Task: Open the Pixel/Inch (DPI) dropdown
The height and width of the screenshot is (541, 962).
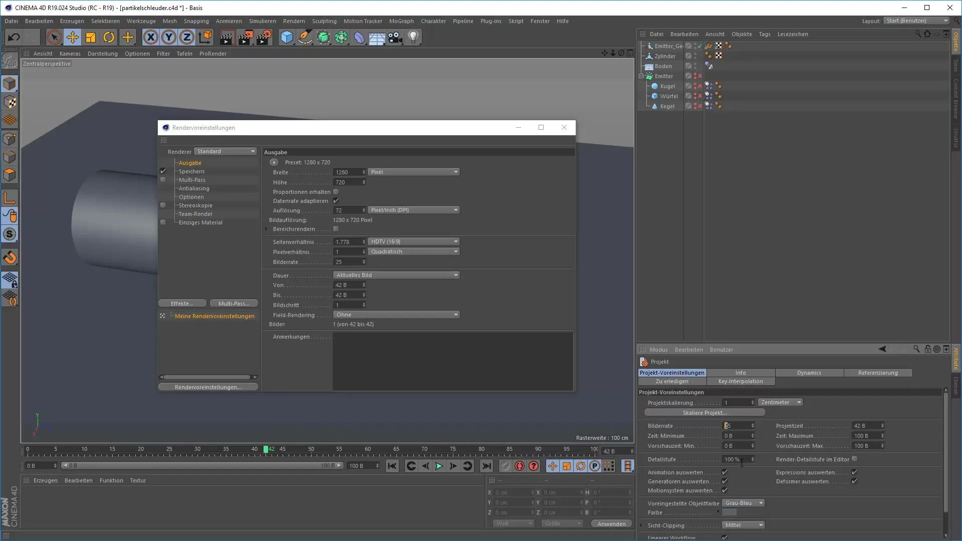Action: click(414, 210)
